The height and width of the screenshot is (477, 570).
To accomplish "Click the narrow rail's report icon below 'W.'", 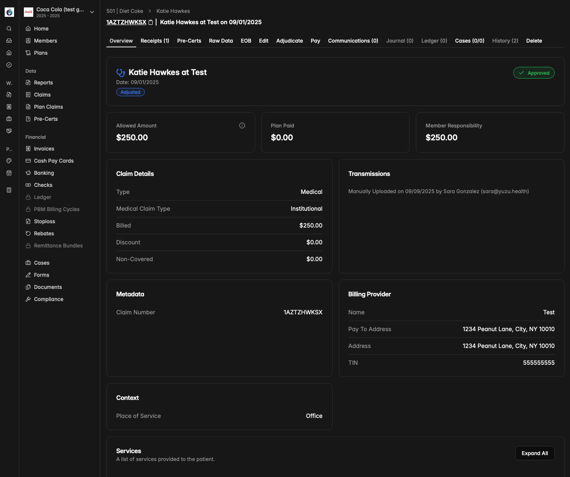I will point(9,95).
